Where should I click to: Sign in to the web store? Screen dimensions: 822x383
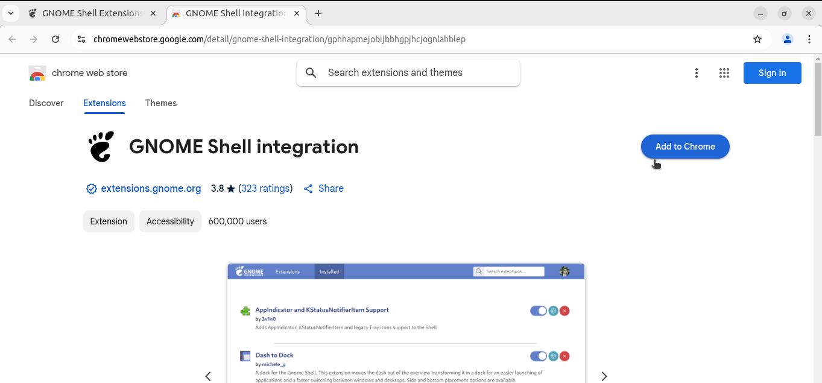pos(773,73)
